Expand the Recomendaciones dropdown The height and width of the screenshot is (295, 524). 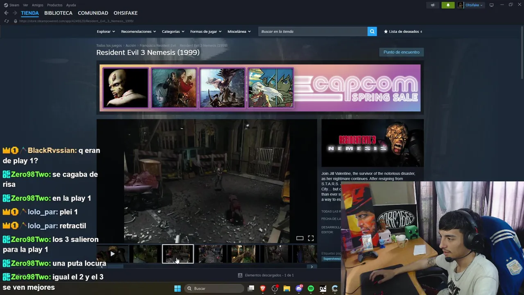pos(138,32)
